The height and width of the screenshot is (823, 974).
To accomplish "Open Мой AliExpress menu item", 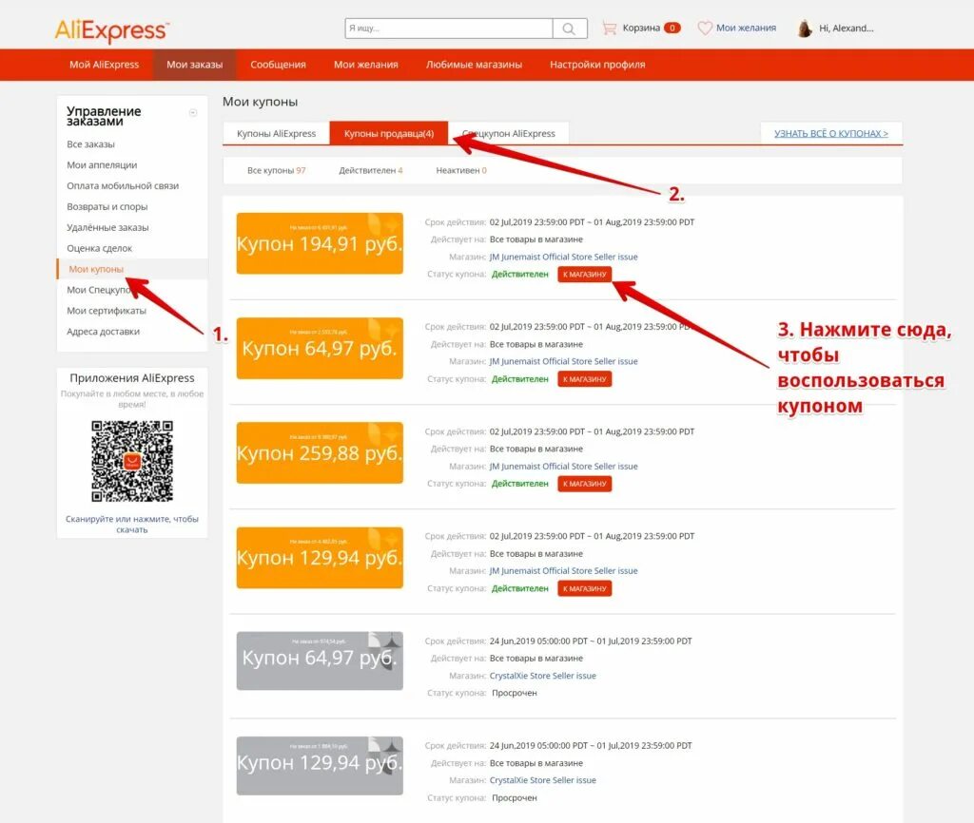I will pos(105,65).
